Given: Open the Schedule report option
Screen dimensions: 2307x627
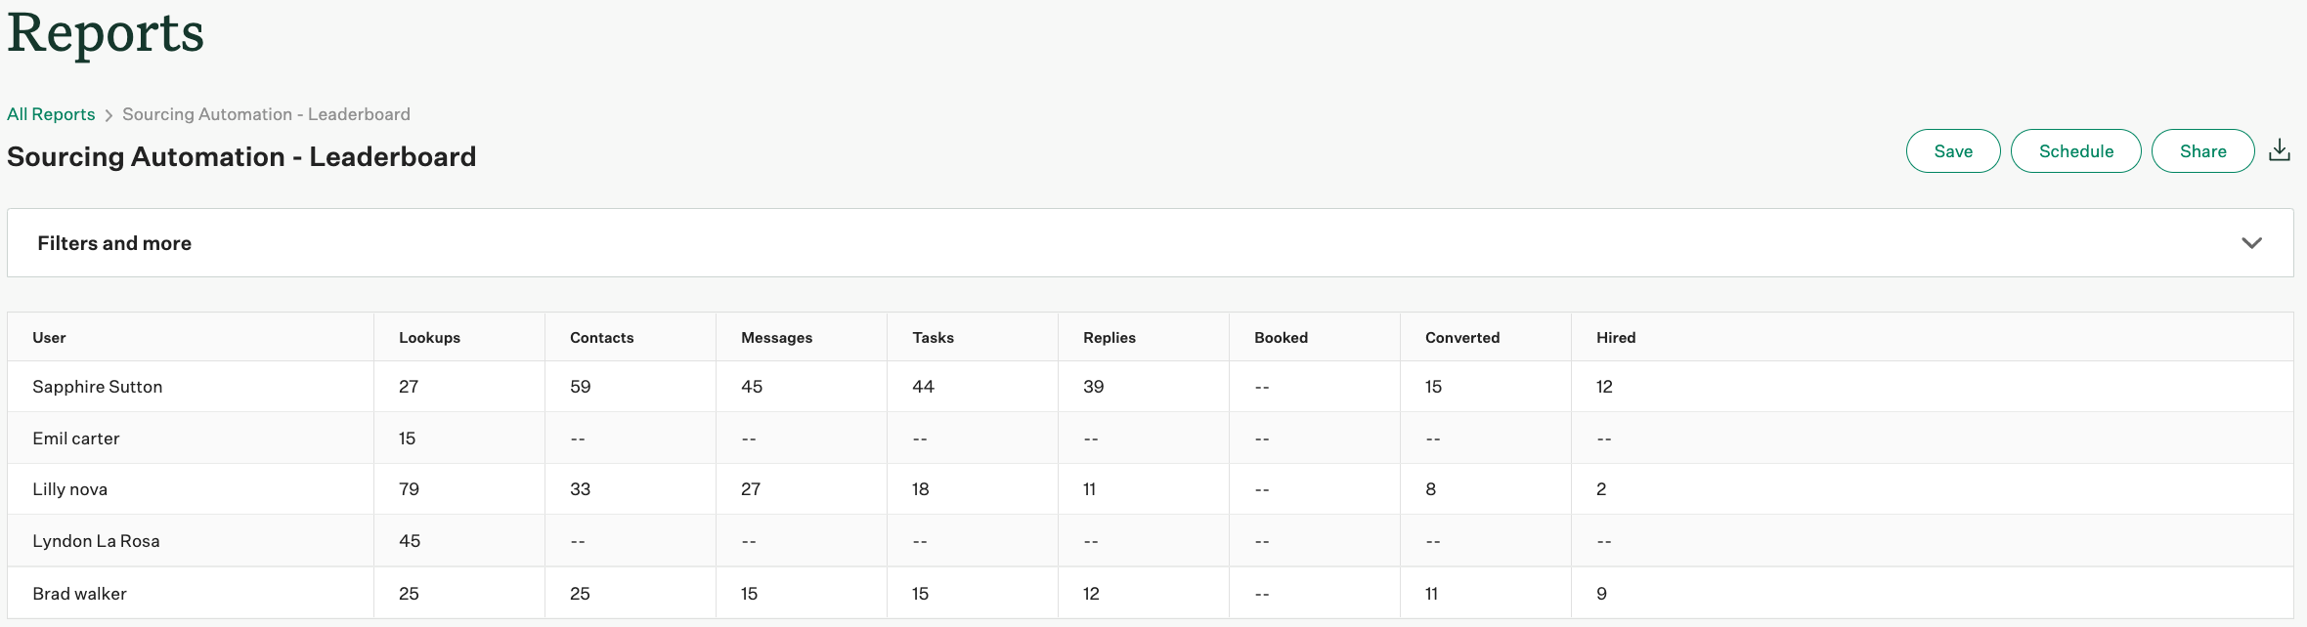Looking at the screenshot, I should pos(2076,151).
